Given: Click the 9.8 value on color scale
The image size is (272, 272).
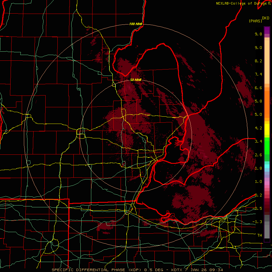Looking at the screenshot, I should pos(258,34).
